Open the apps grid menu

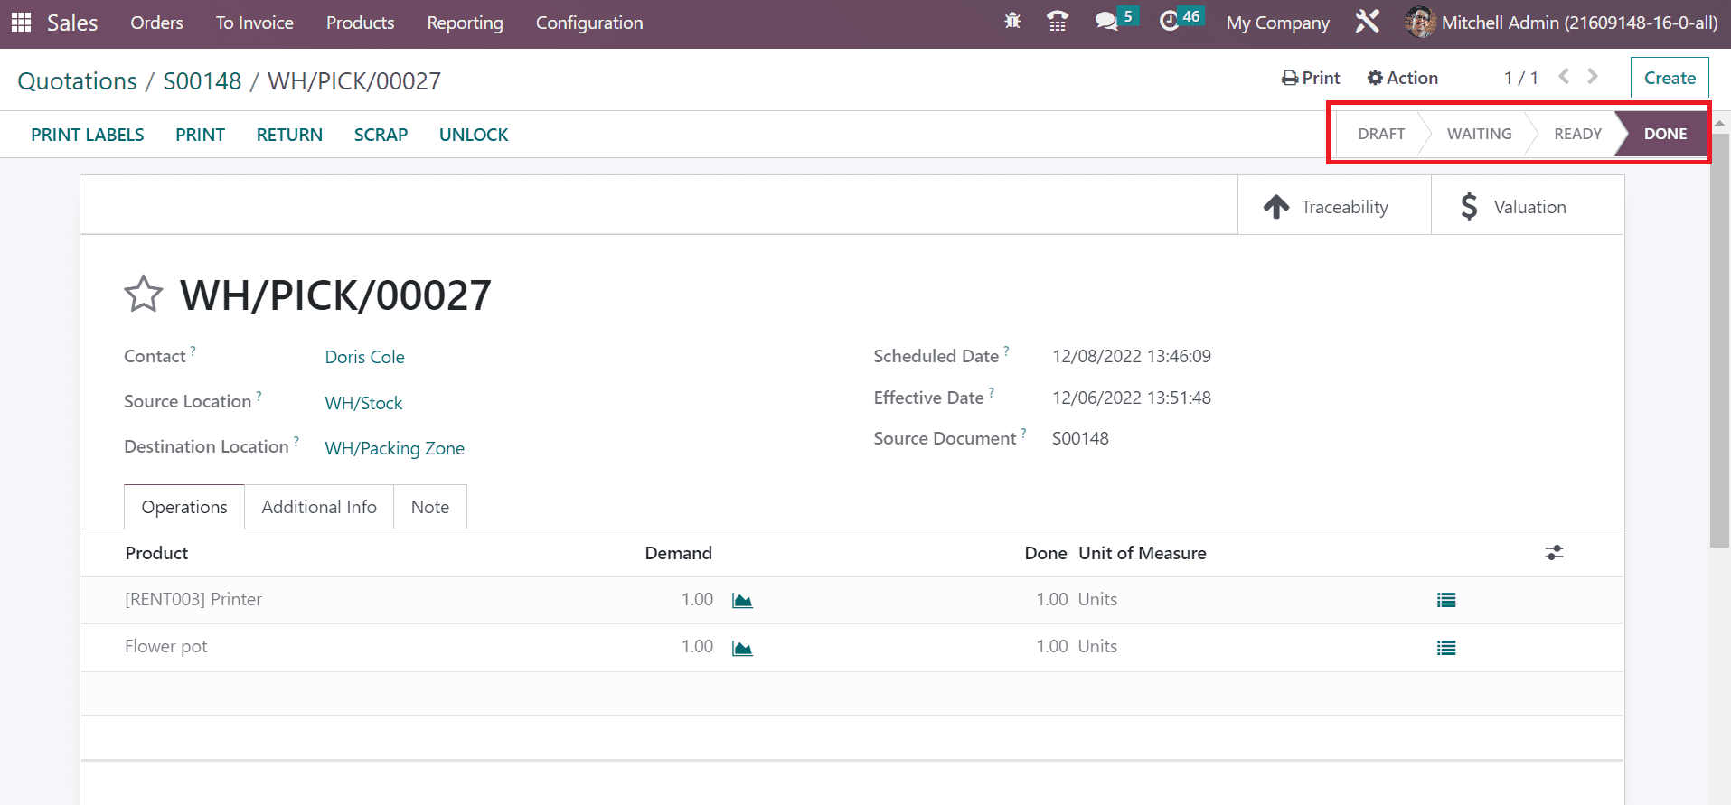(x=21, y=22)
